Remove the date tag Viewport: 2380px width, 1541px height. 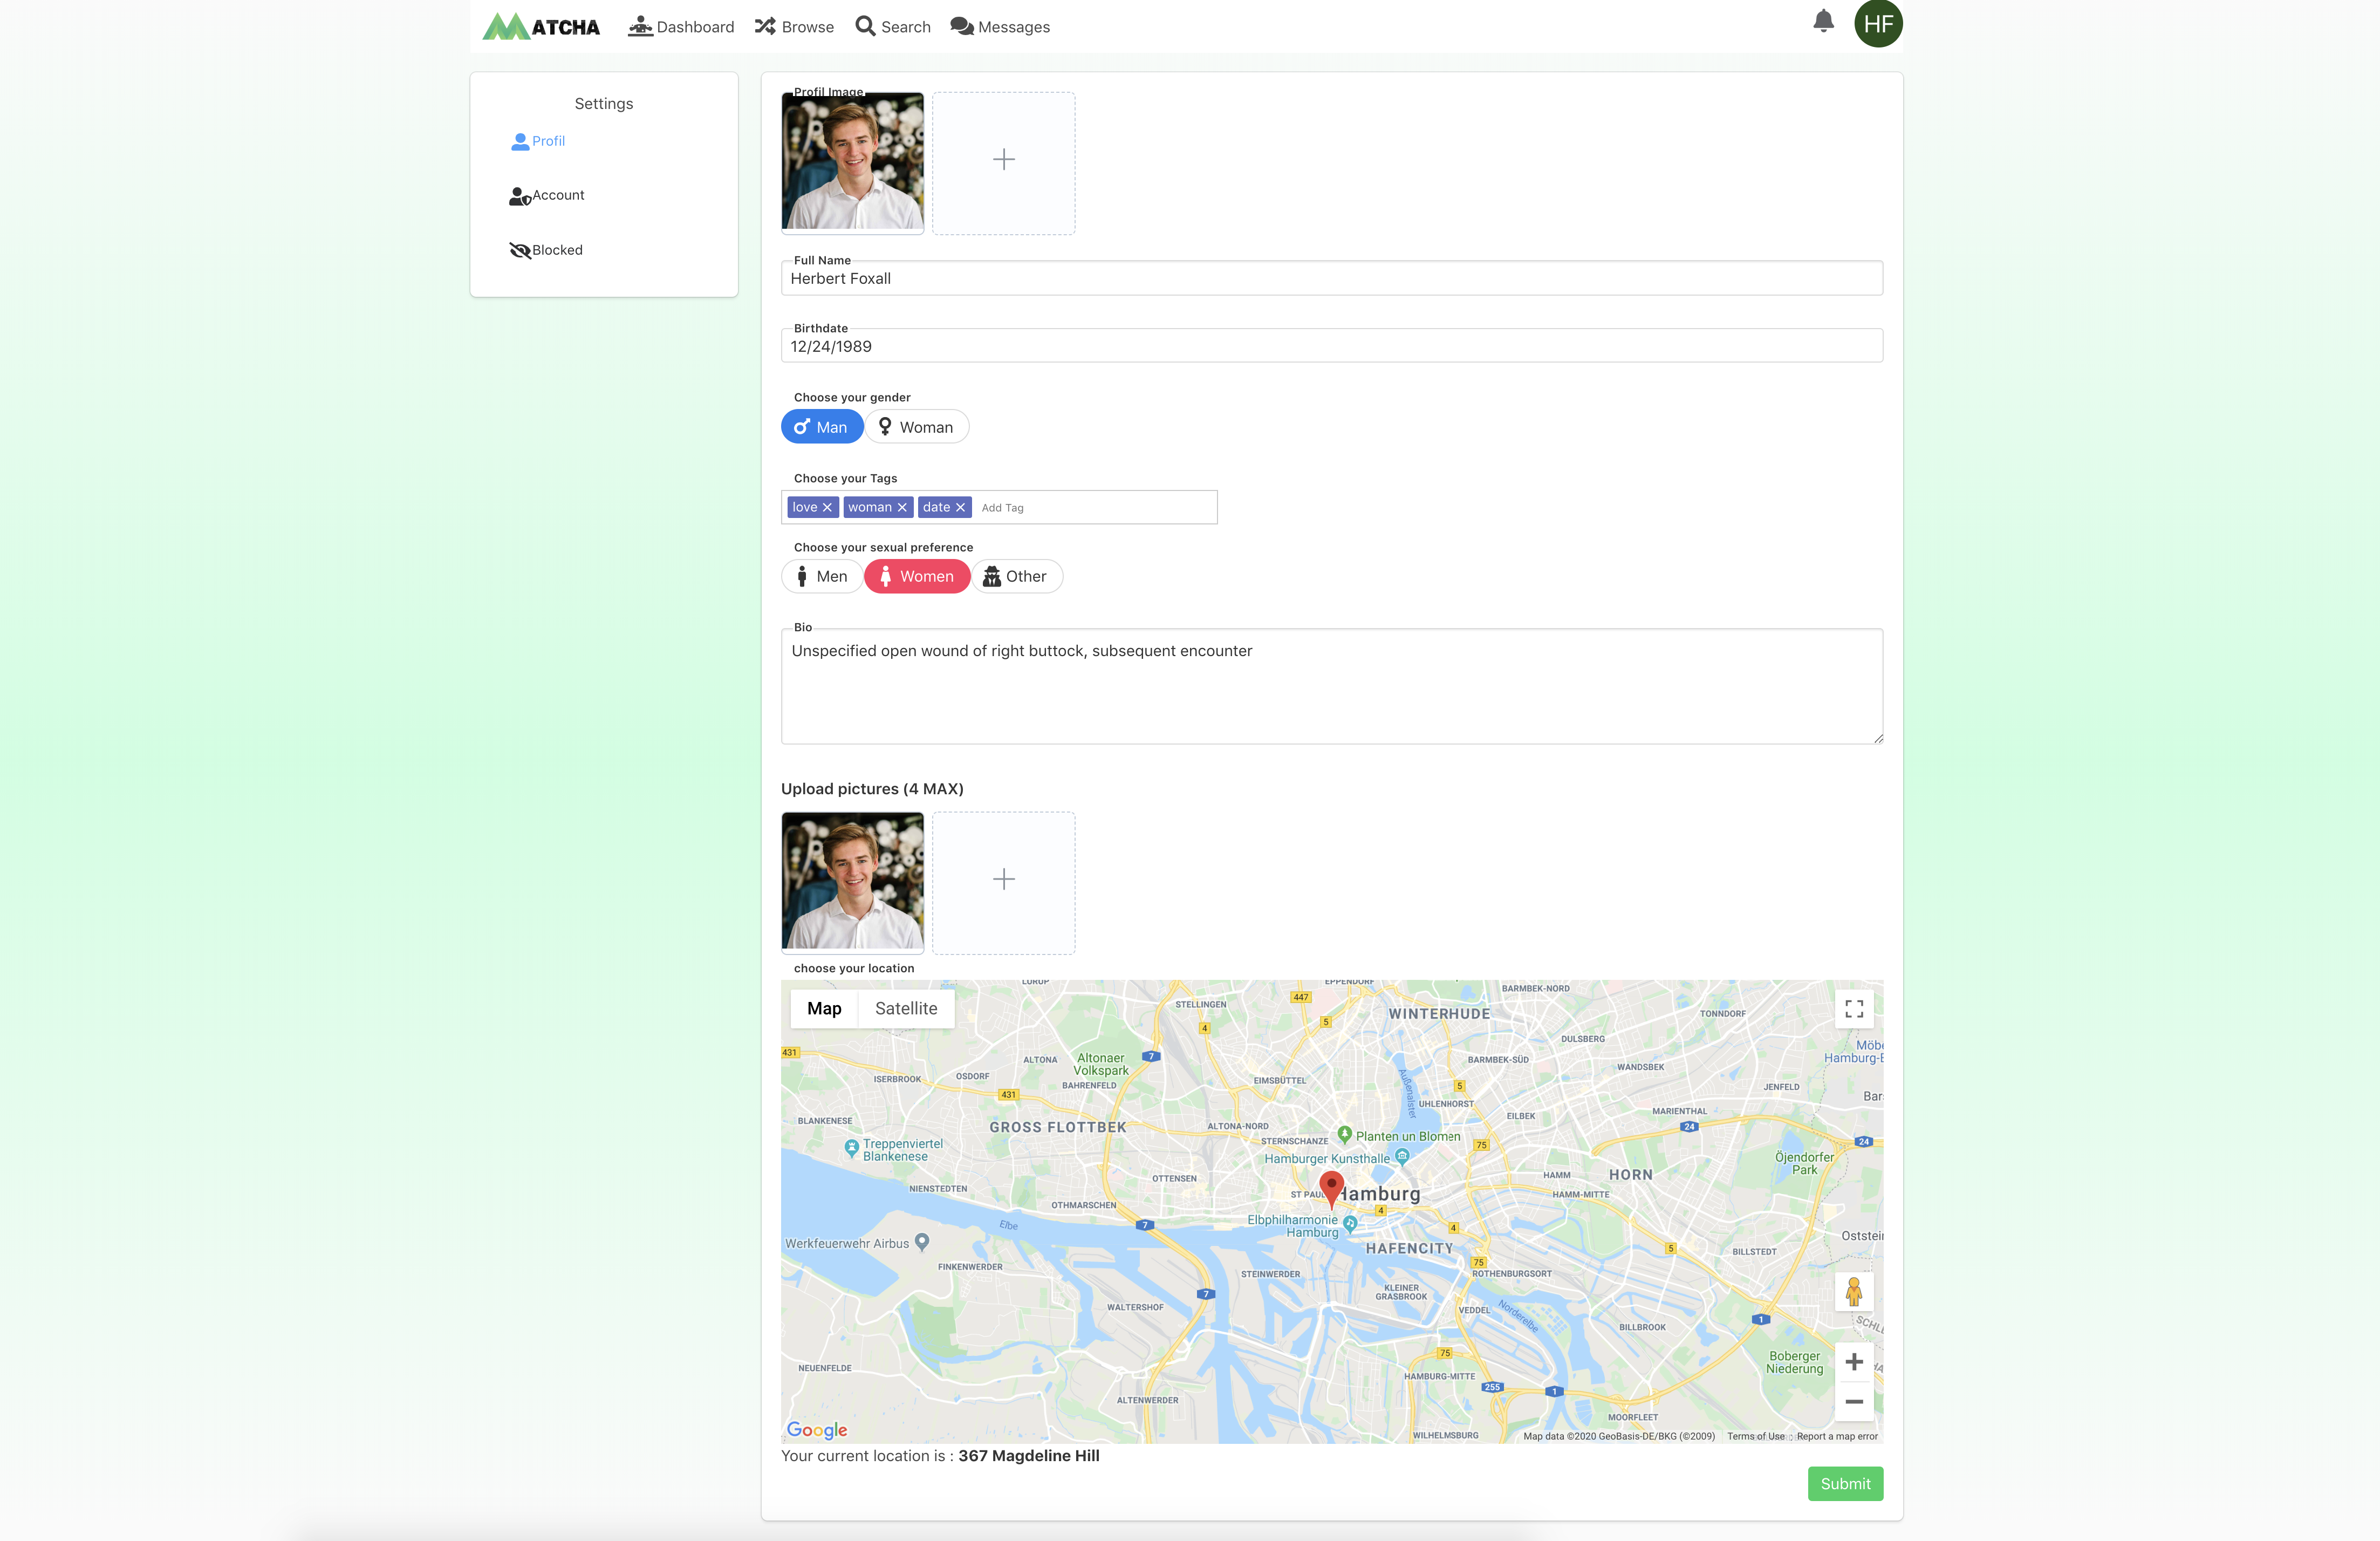point(960,508)
